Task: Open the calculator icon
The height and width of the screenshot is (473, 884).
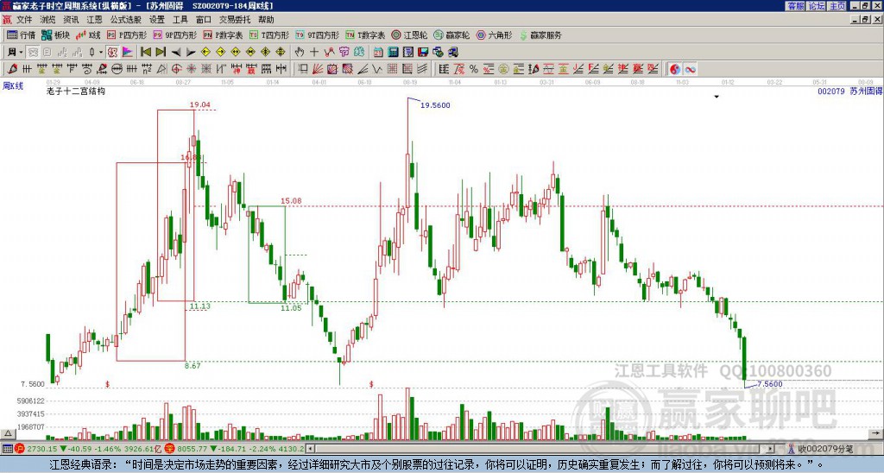Action: [x=393, y=52]
